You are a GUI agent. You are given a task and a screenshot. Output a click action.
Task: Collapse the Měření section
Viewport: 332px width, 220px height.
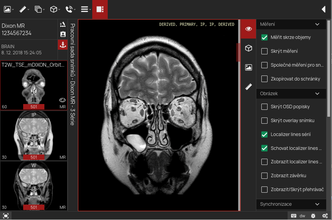317,24
